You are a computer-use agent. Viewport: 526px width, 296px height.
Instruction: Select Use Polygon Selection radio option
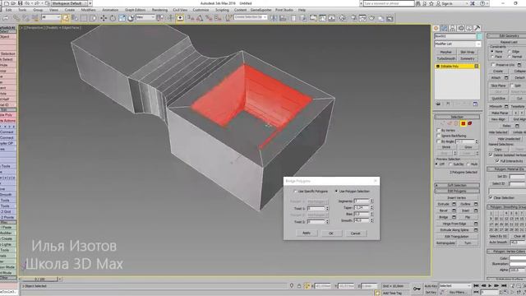click(336, 192)
